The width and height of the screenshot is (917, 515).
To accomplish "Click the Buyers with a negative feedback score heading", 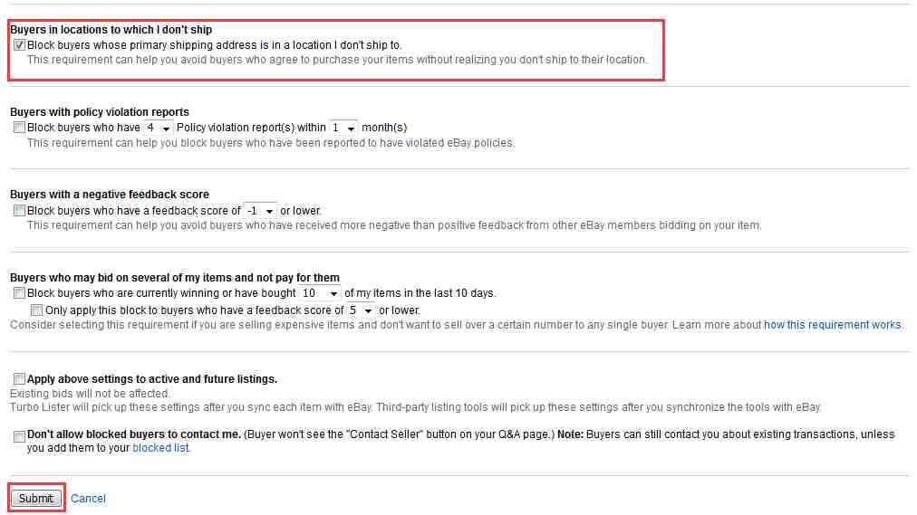I will point(110,194).
